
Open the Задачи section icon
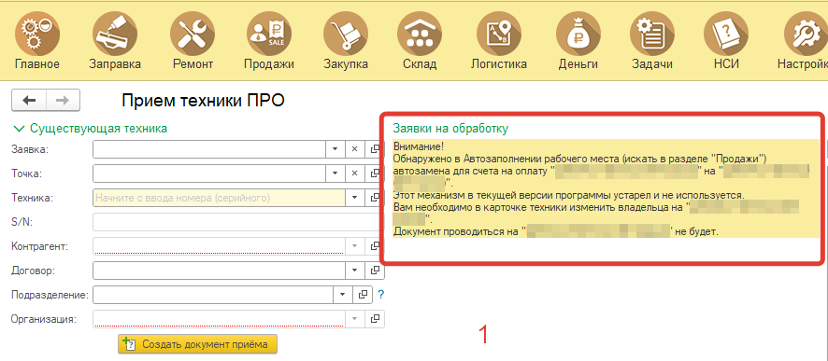[x=652, y=34]
